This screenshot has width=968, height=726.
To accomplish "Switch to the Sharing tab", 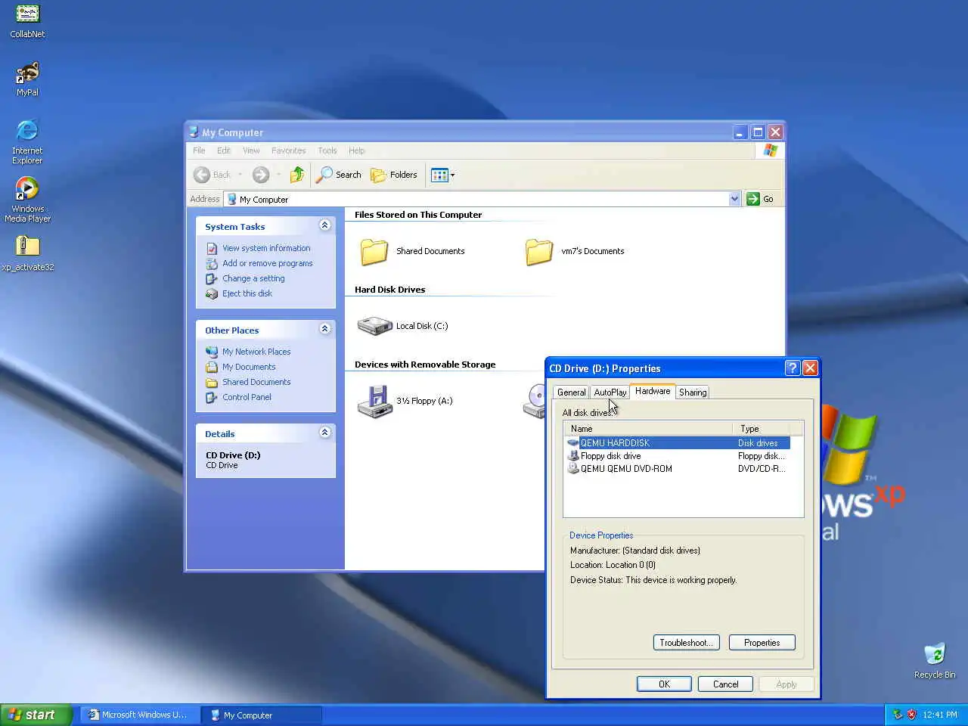I will 693,392.
